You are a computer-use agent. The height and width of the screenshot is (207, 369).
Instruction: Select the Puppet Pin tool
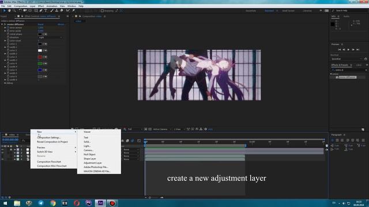point(73,10)
